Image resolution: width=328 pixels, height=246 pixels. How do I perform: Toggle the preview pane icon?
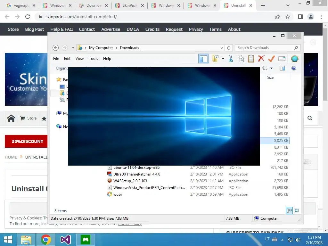coord(282,68)
